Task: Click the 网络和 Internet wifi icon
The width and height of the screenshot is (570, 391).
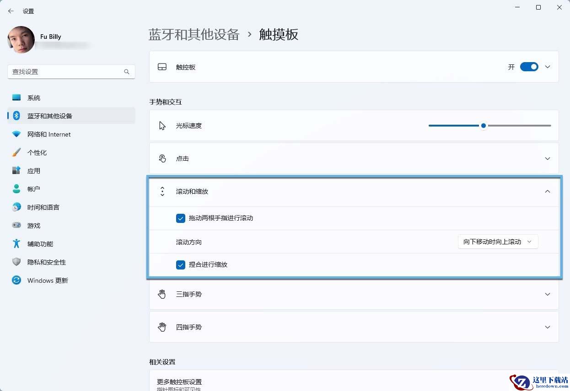Action: [16, 134]
